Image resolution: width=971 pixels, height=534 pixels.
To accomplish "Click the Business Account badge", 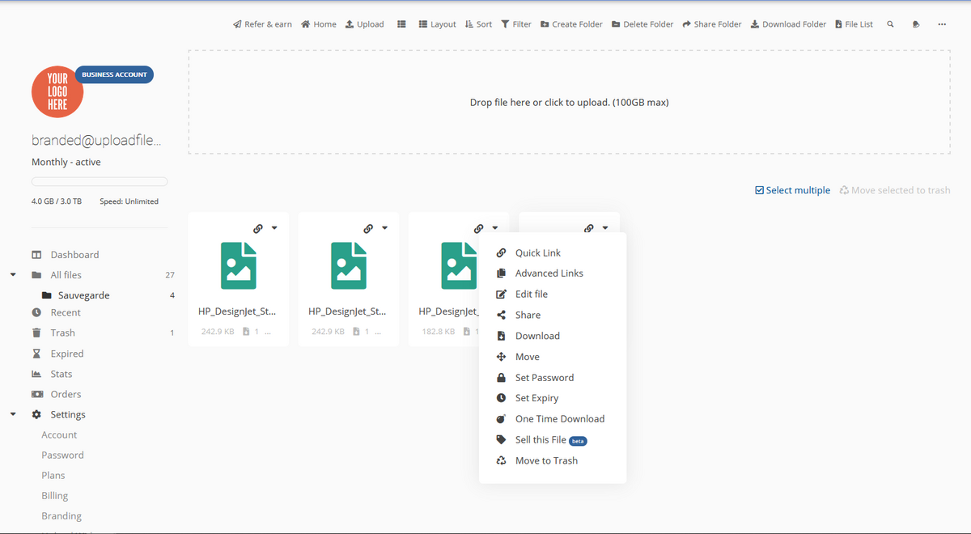I will tap(114, 74).
